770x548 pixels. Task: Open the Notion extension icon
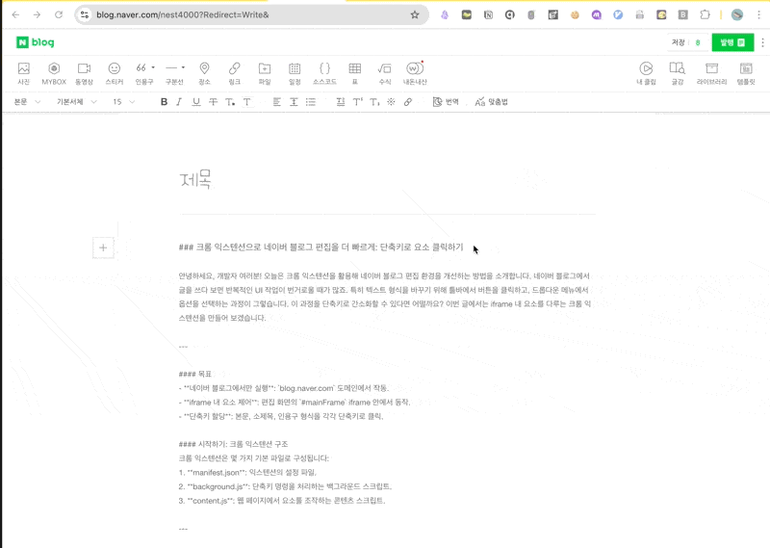point(488,14)
